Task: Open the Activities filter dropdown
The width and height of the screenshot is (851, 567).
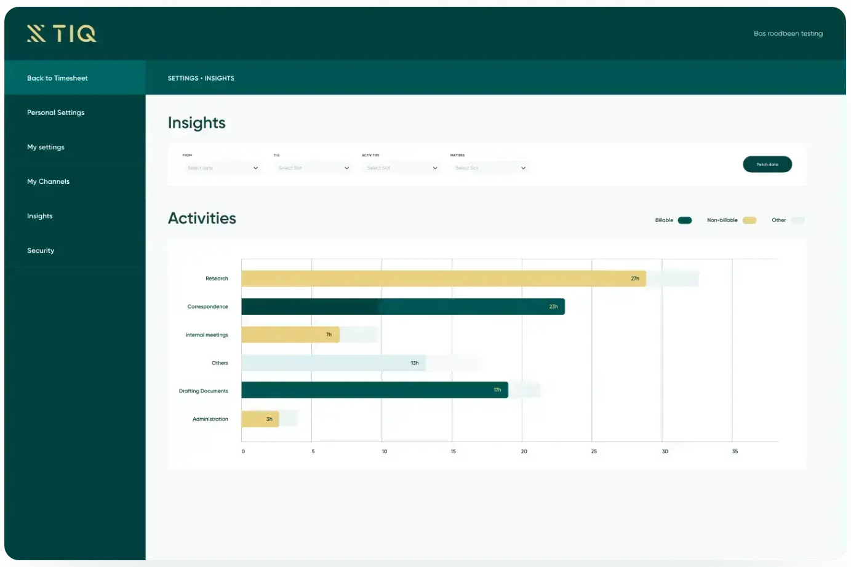Action: pos(401,168)
